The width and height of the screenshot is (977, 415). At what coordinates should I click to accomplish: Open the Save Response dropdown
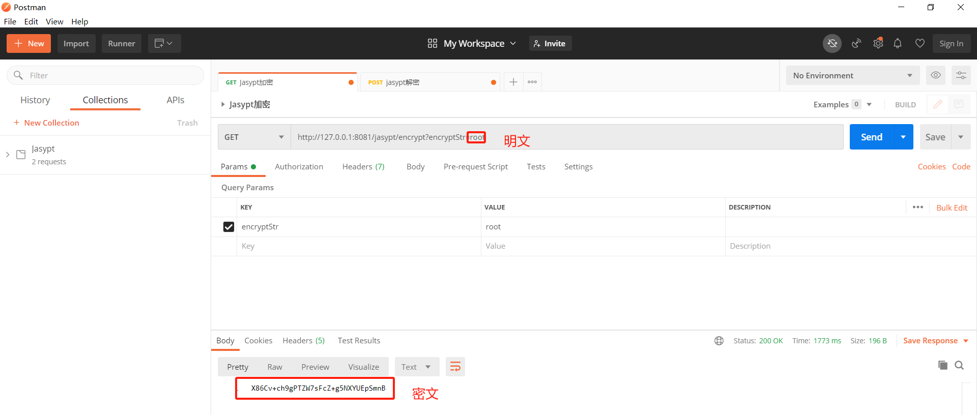click(x=936, y=341)
